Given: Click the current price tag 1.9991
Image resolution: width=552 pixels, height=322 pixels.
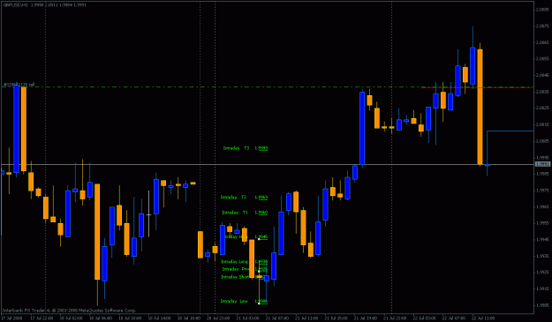Looking at the screenshot, I should [542, 164].
